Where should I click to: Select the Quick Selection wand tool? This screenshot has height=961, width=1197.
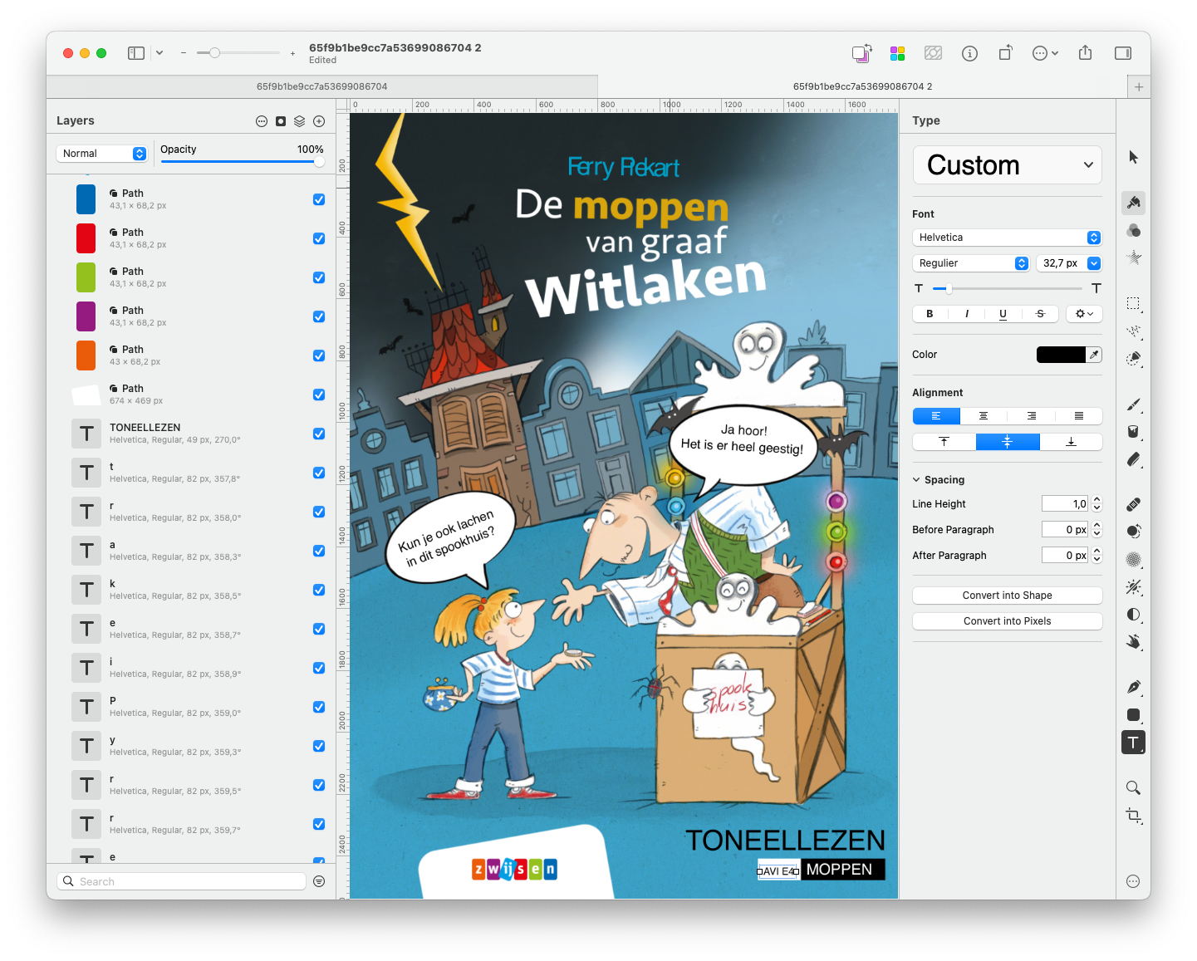(1133, 331)
